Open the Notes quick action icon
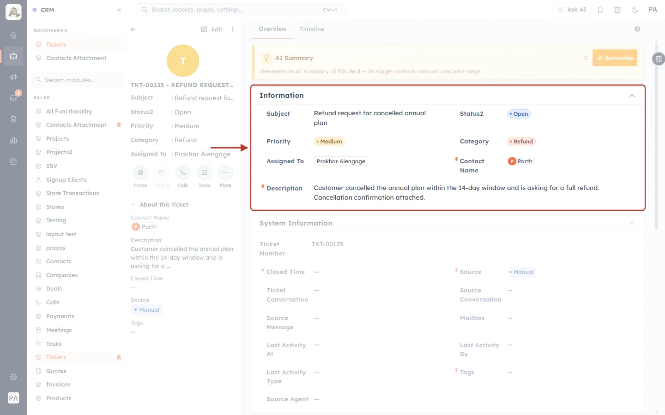This screenshot has width=665, height=415. pos(140,172)
